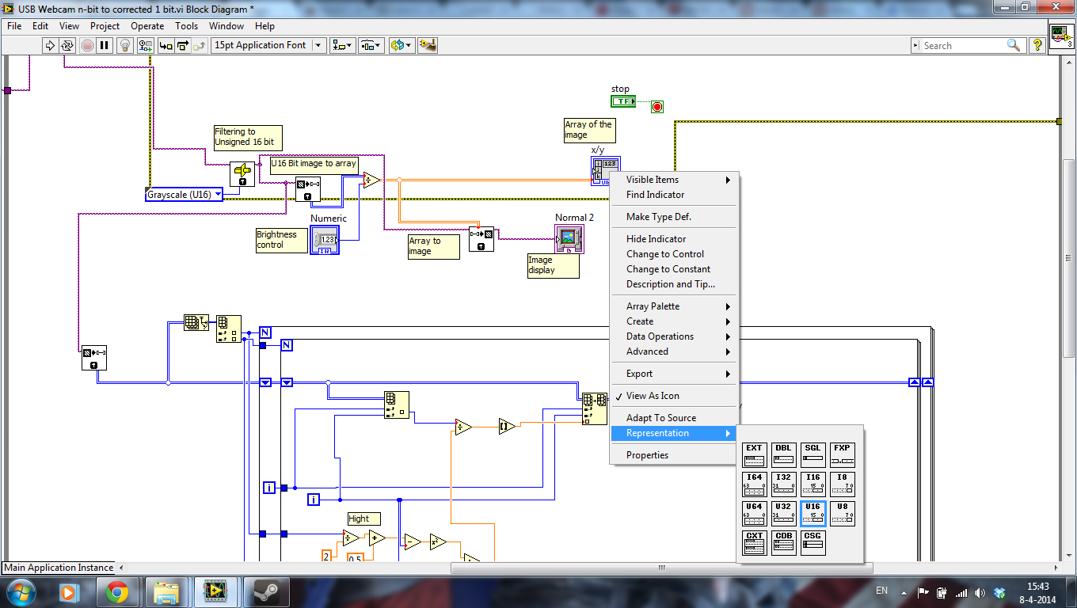1077x608 pixels.
Task: Open Steam from the taskbar
Action: 265,591
